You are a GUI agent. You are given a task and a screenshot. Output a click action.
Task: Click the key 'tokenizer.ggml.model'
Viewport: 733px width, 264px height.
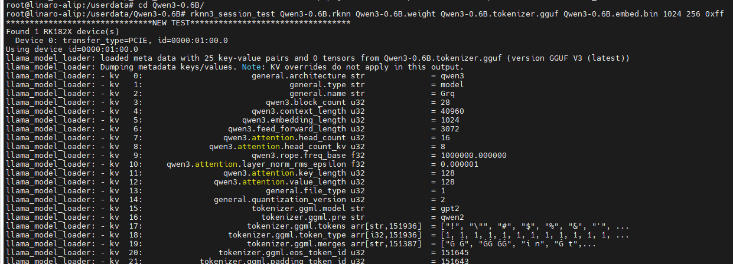click(299, 208)
